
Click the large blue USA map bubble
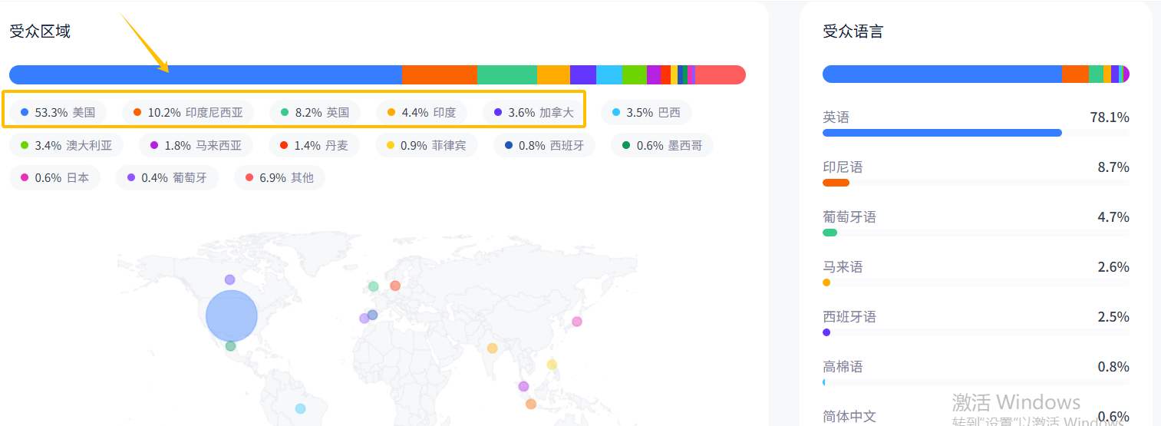click(232, 315)
